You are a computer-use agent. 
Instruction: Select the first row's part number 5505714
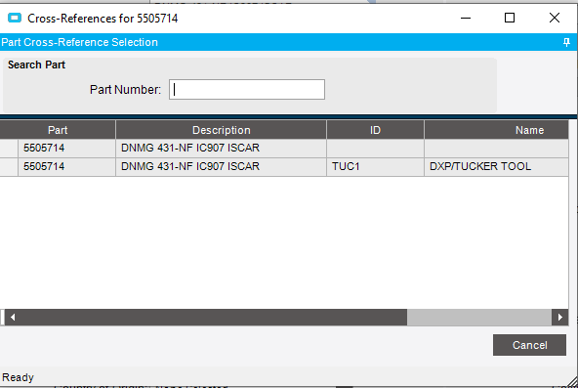pyautogui.click(x=66, y=149)
